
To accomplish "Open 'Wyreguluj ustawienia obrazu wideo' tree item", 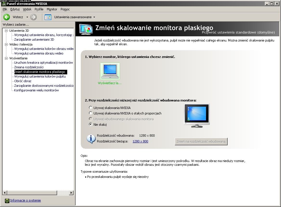I will tap(39, 53).
